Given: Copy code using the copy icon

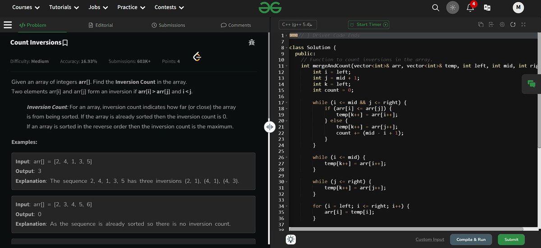Looking at the screenshot, I should 481,24.
